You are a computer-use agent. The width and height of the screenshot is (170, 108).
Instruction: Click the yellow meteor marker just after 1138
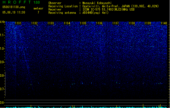coord(143,106)
